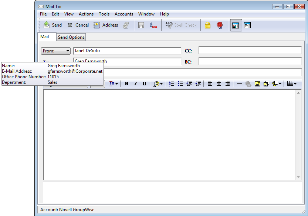Select the second view layout icon
Viewport: 308px width, 216px height.
[247, 25]
